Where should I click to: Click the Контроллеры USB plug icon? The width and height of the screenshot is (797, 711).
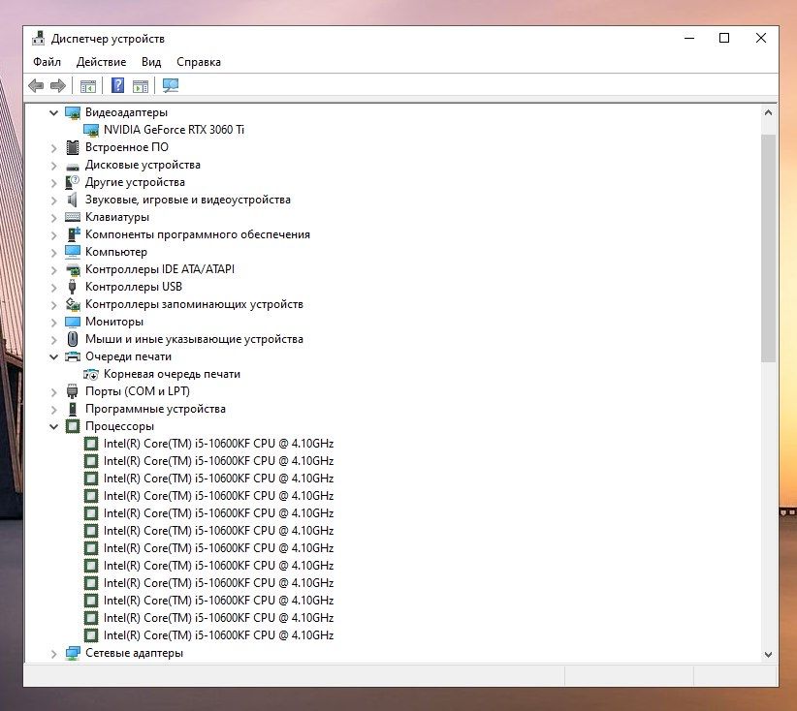coord(72,287)
